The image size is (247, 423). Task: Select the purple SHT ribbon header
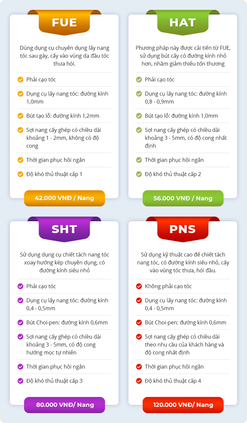[x=64, y=229]
